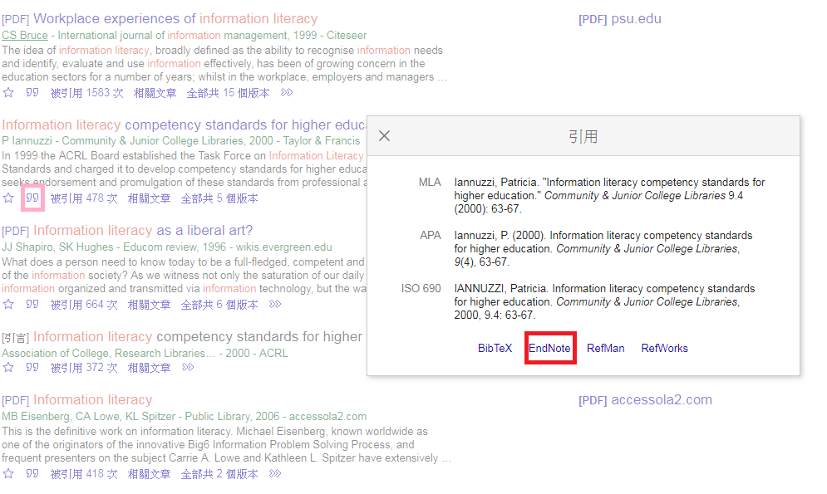The image size is (827, 494).
Task: Select the MLA citation text
Action: tap(609, 195)
